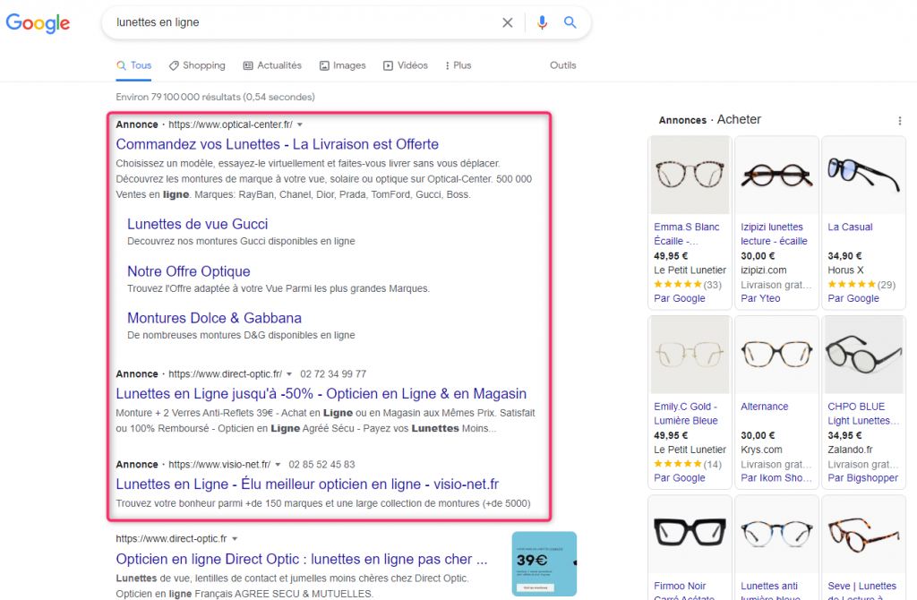Click into the search field 'lunettes en ligne'
Image resolution: width=917 pixels, height=600 pixels.
(304, 22)
